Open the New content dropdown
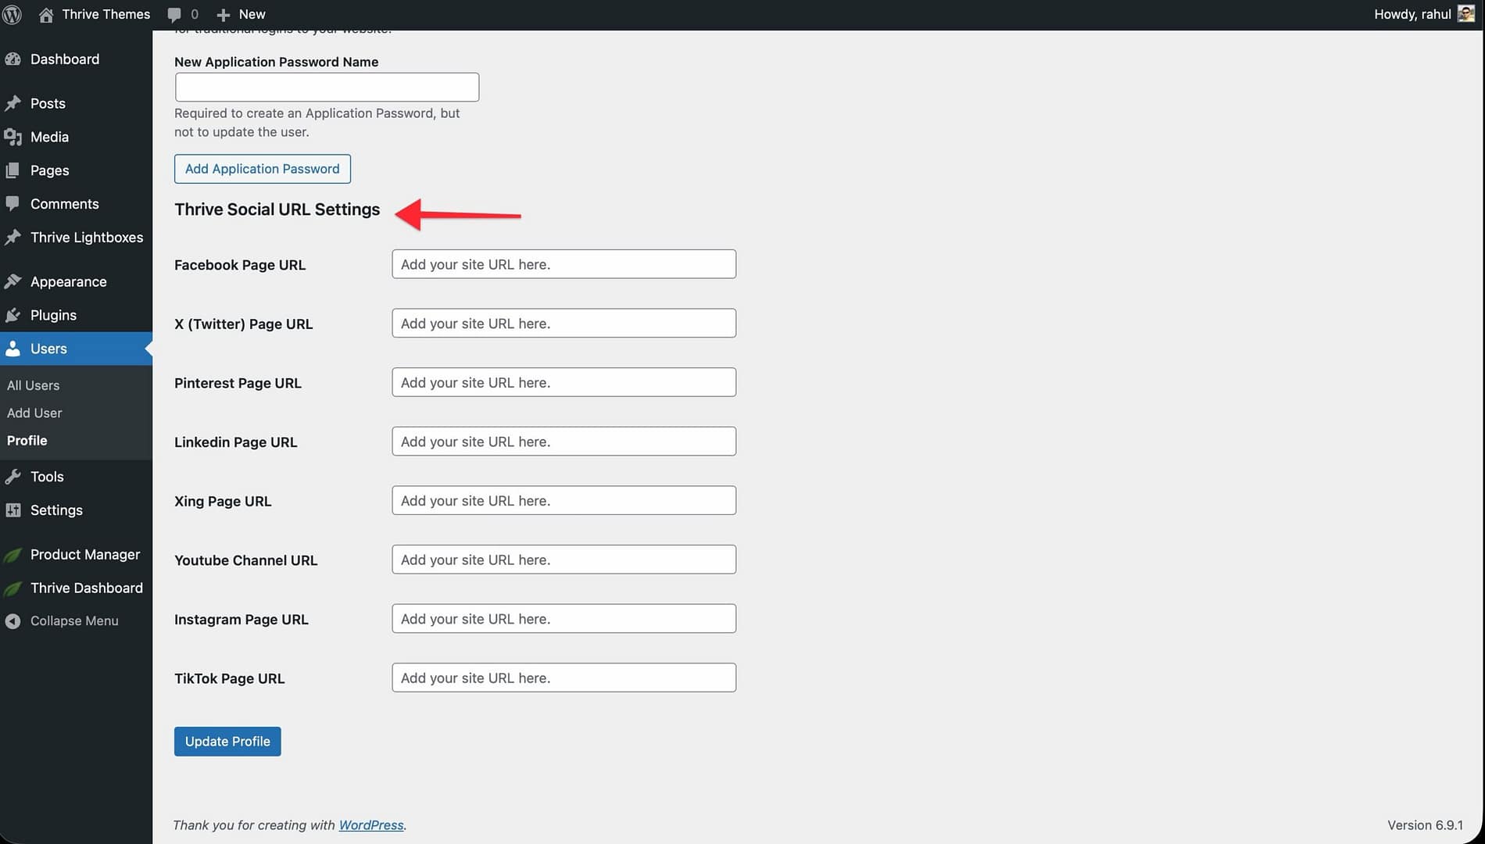 (241, 14)
